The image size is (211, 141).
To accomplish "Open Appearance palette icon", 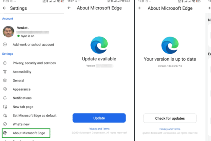I will point(5,89).
